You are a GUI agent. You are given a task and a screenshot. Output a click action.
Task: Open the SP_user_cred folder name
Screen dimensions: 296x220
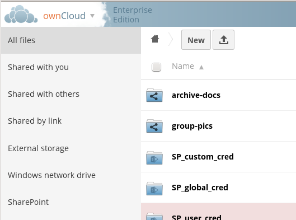click(196, 217)
